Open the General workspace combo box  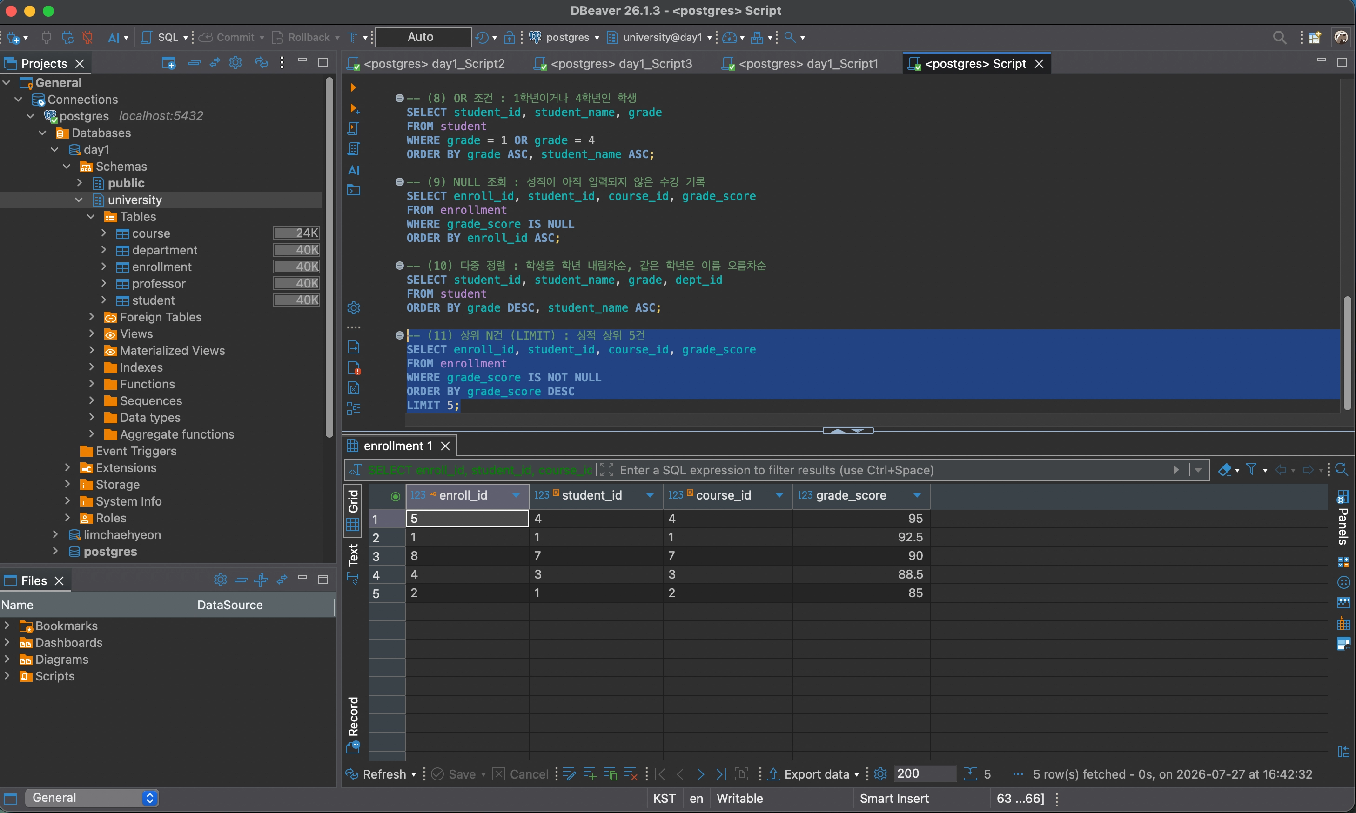point(92,798)
